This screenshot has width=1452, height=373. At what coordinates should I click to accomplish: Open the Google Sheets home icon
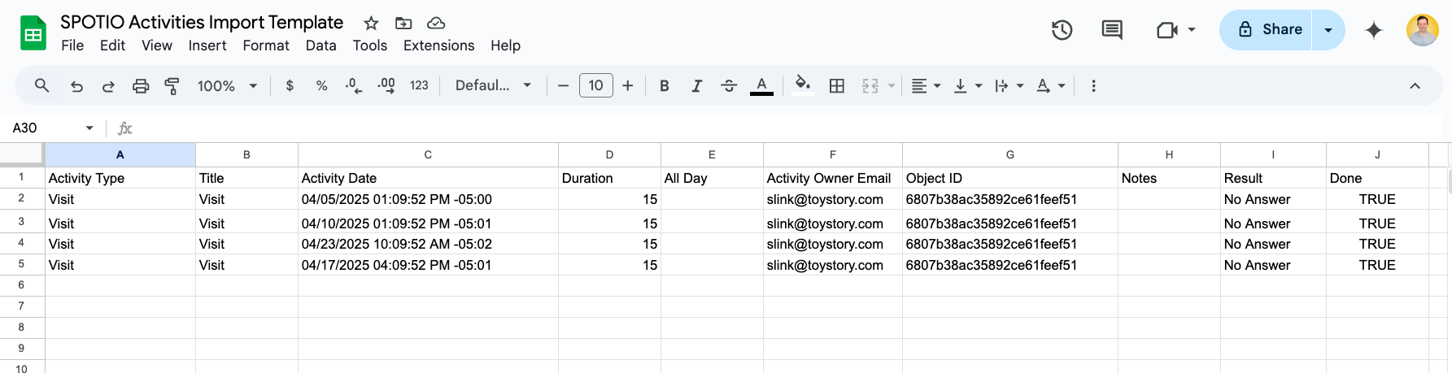coord(33,33)
